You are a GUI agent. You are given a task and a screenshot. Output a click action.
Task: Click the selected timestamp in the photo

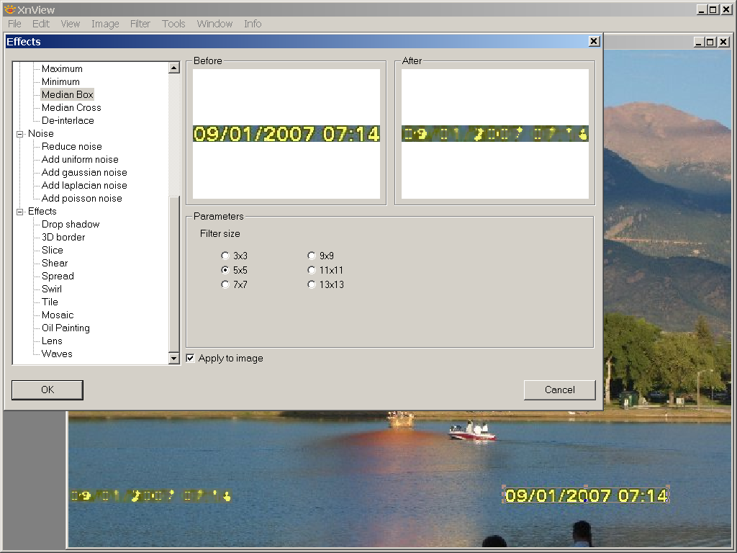[586, 495]
